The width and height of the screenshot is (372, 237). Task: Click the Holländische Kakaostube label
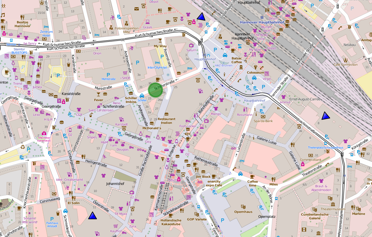tap(171, 222)
